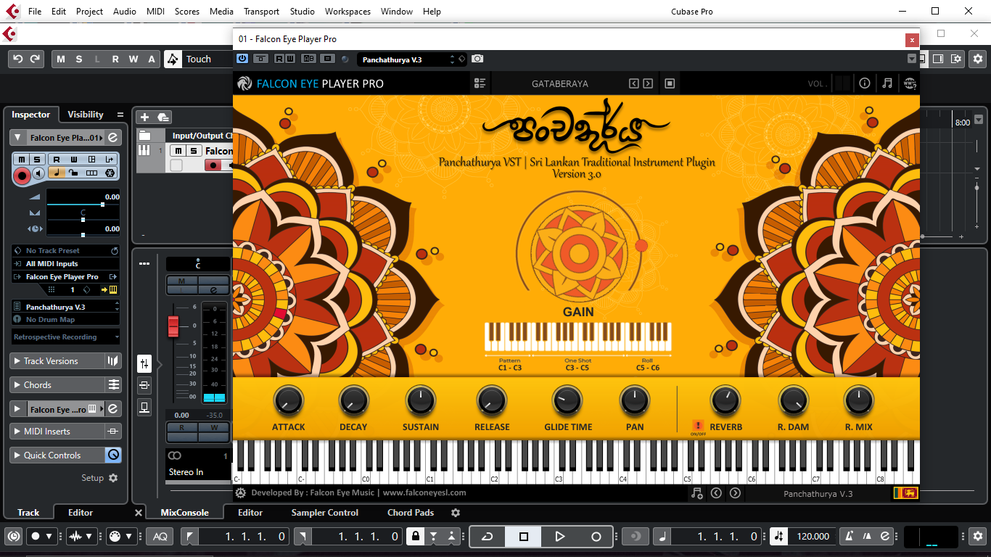Open the plugin info icon
Image resolution: width=991 pixels, height=557 pixels.
coord(865,83)
